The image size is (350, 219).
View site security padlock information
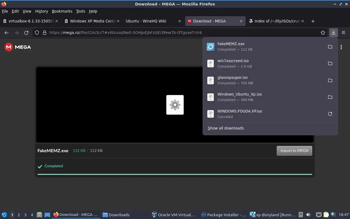(44, 33)
